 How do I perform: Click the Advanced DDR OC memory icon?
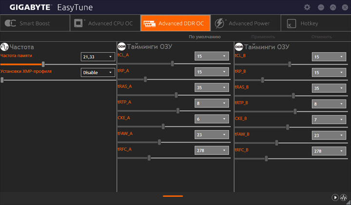tap(149, 23)
